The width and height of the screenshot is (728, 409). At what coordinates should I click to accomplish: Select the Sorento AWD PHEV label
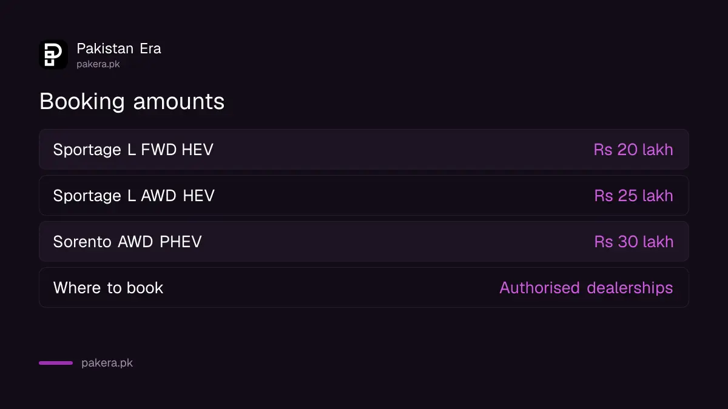click(127, 242)
